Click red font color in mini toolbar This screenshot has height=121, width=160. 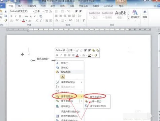point(77,55)
